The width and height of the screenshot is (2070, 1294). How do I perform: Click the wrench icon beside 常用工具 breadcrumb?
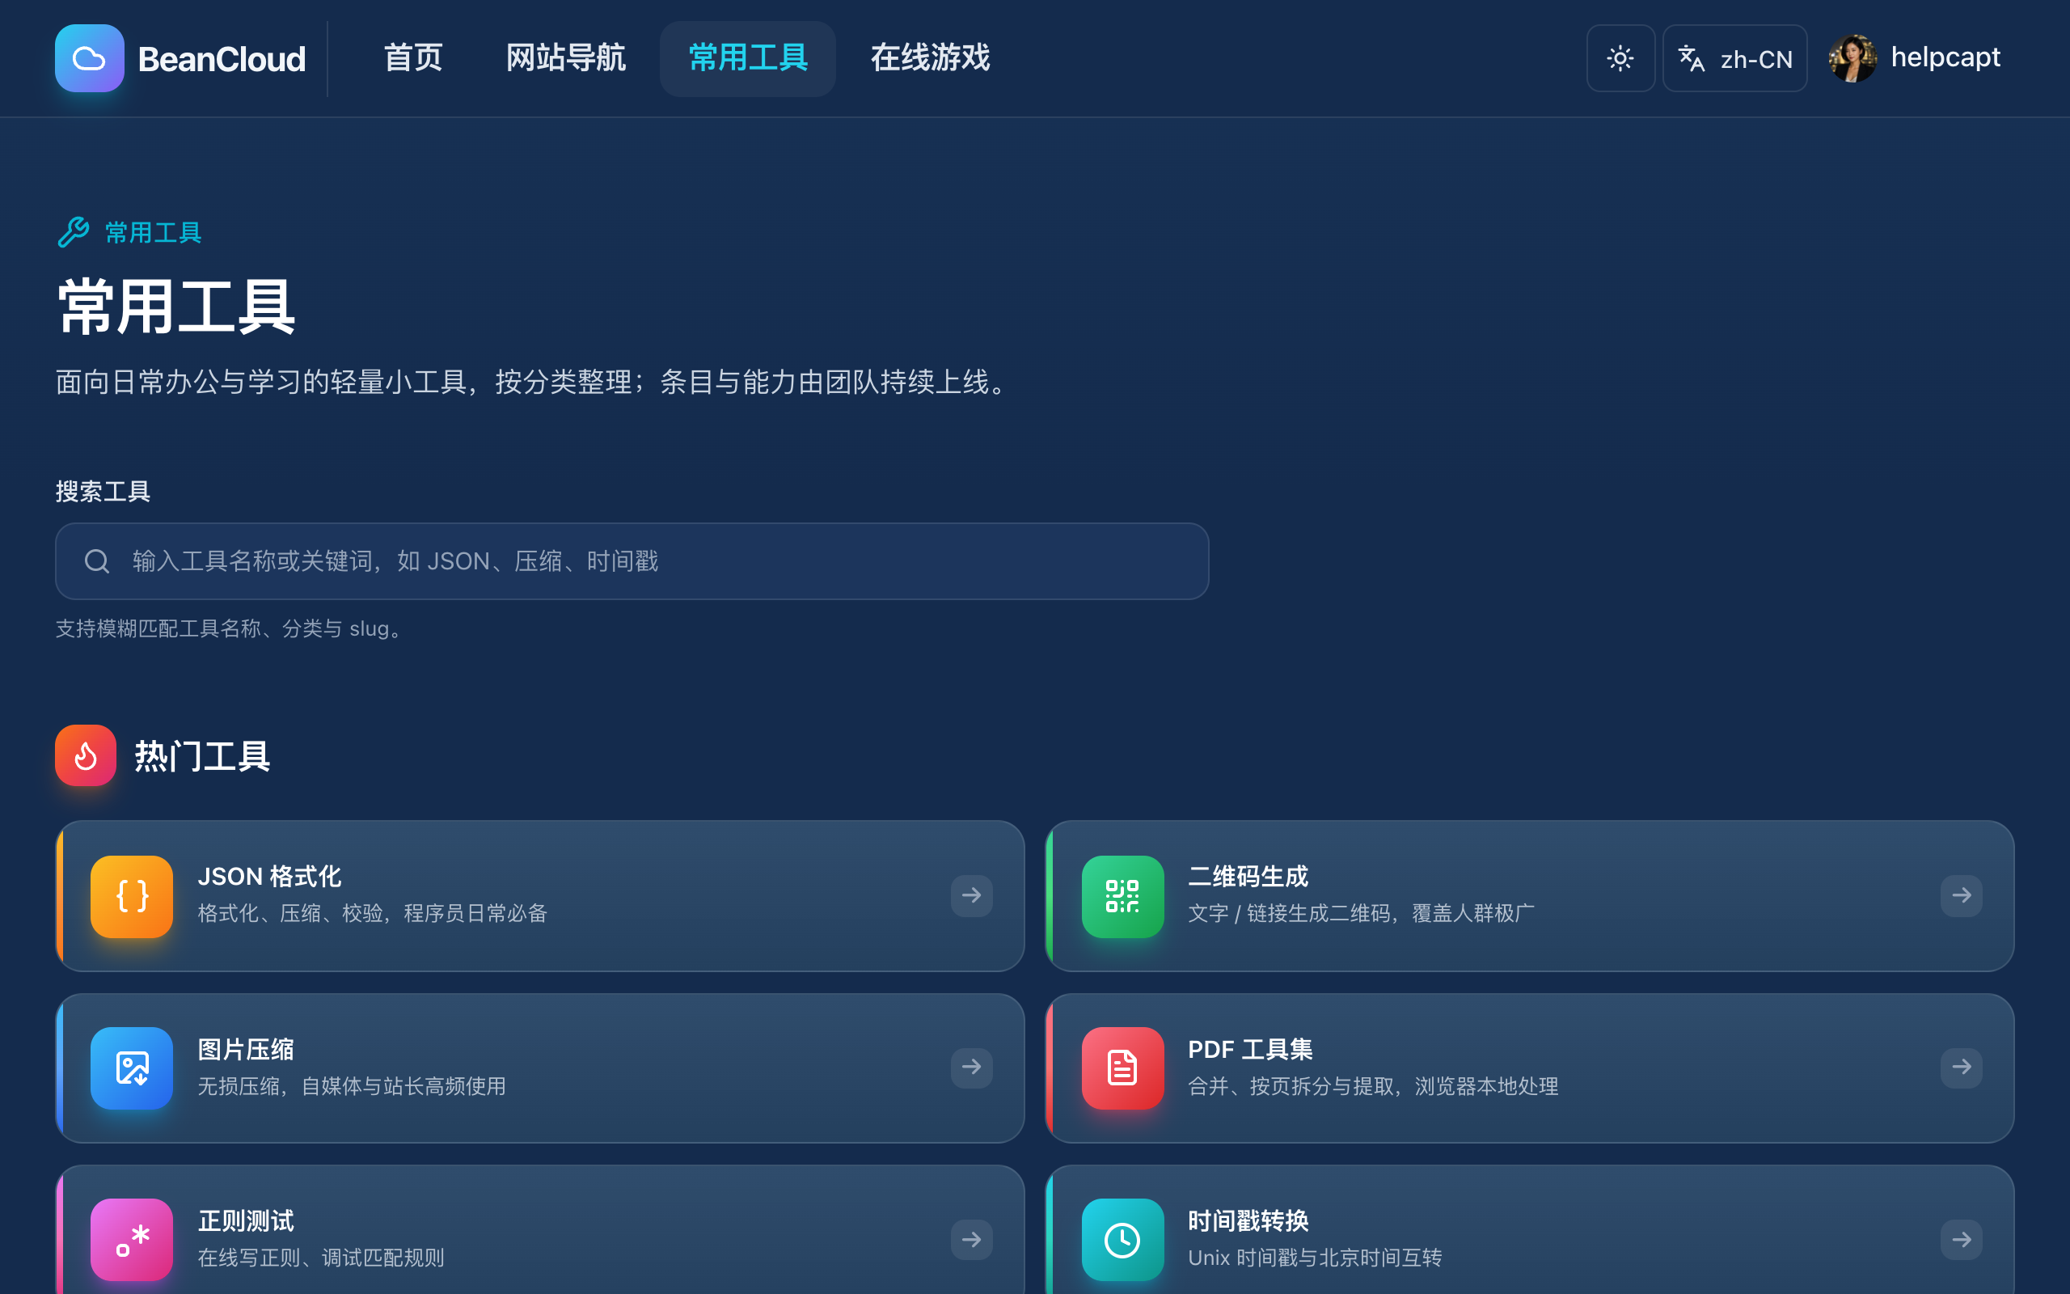[74, 232]
